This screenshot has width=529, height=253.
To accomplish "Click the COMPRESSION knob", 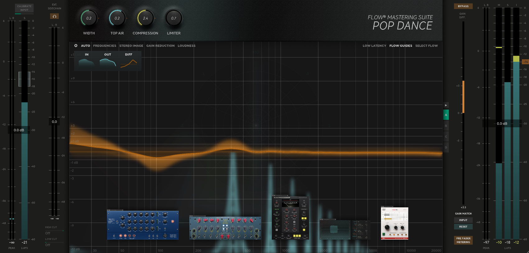I will click(146, 18).
